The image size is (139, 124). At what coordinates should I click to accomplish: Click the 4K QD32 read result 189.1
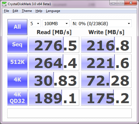[54, 97]
